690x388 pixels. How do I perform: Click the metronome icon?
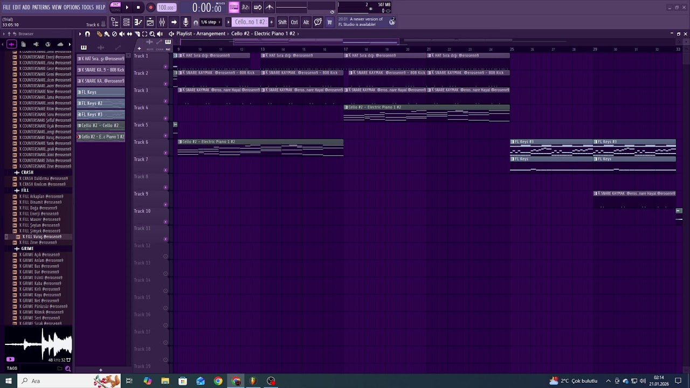tap(270, 8)
